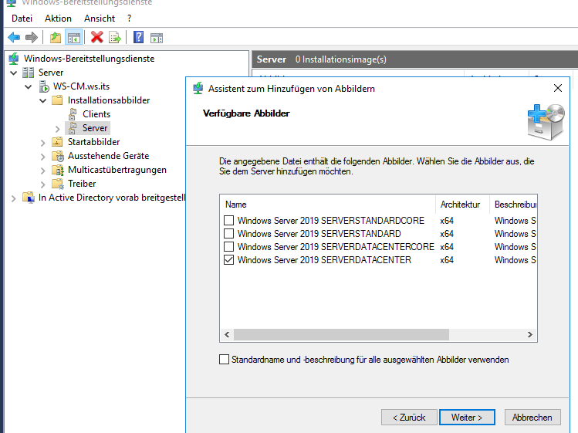This screenshot has height=433, width=578.
Task: Click the Abbrechen button
Action: click(532, 417)
